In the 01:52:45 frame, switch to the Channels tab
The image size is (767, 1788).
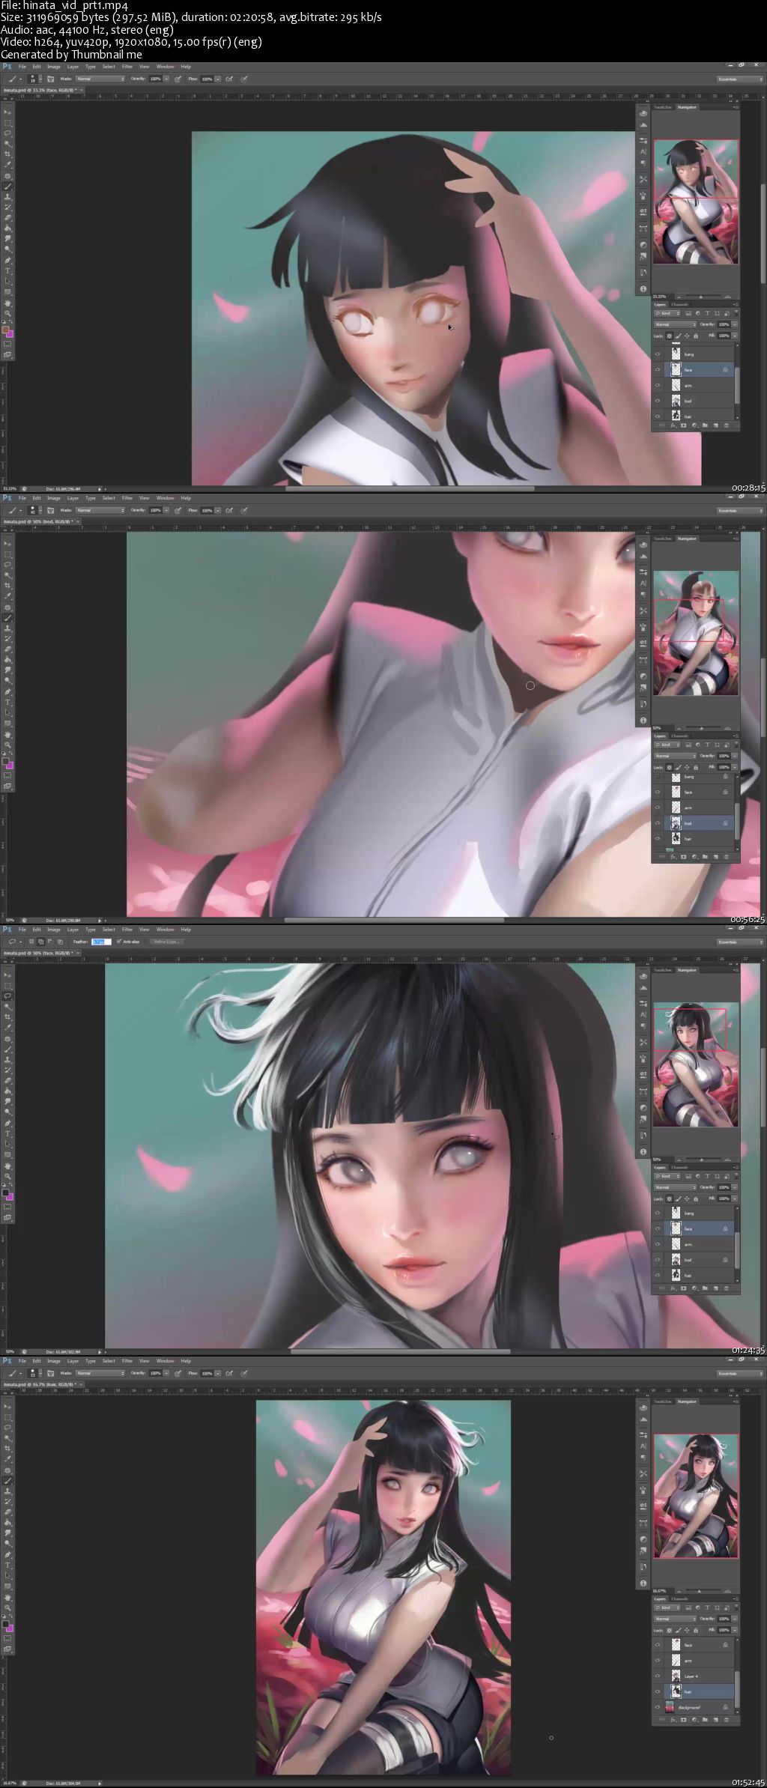click(680, 1598)
